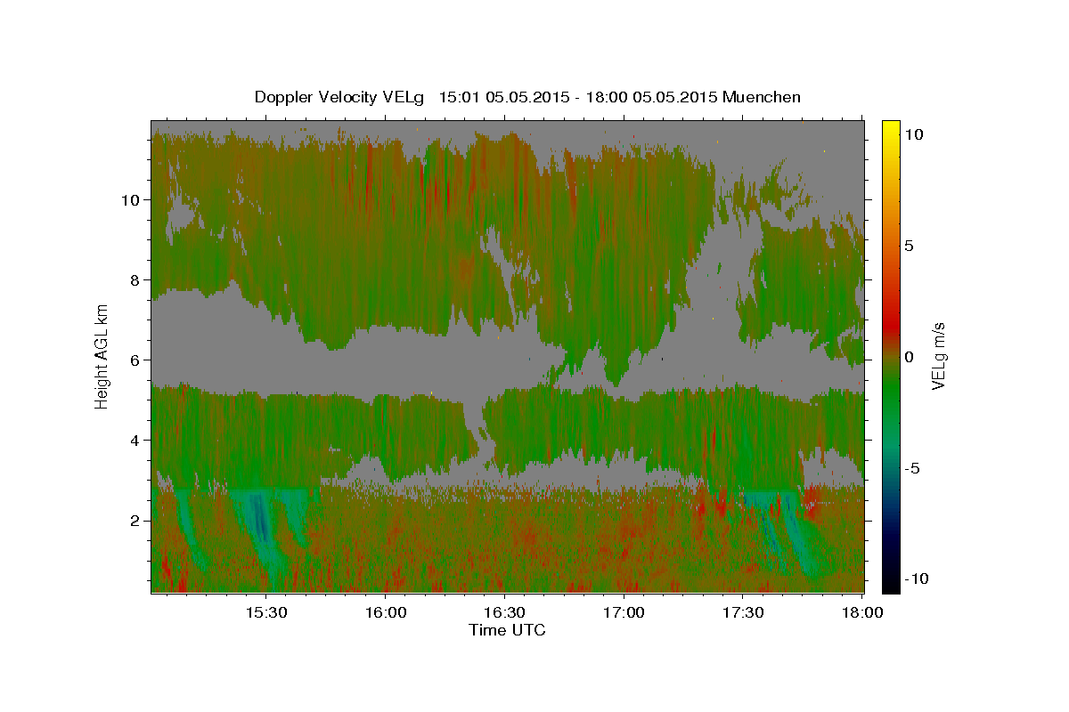Click the 17:30 time tick label
The image size is (1069, 712).
coord(743,613)
